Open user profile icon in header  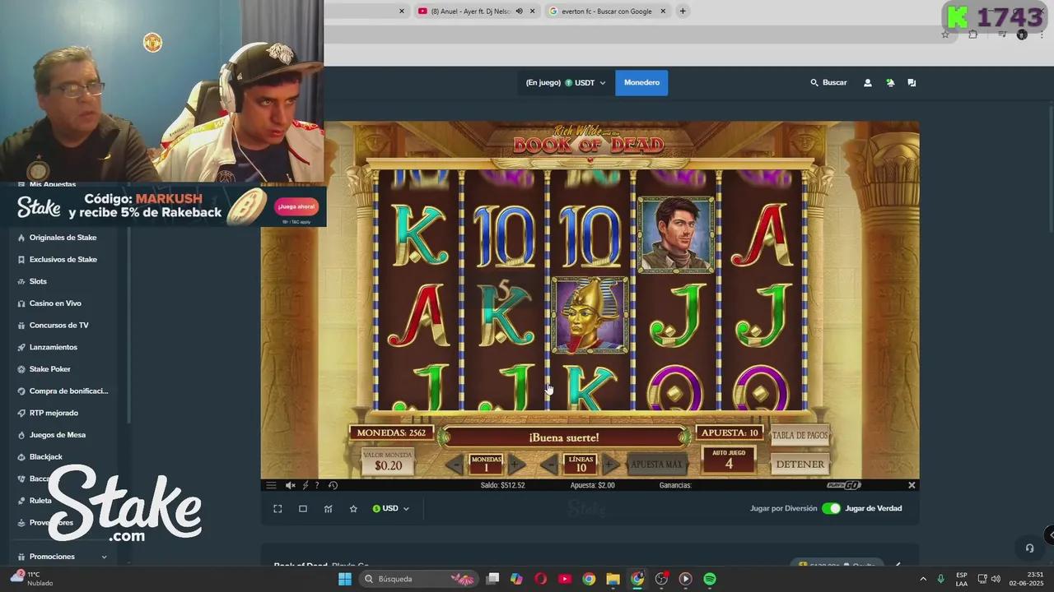[x=867, y=83]
